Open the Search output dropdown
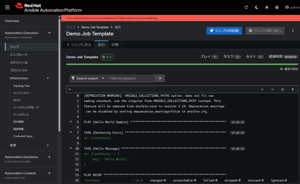The width and height of the screenshot is (300, 184). click(87, 78)
